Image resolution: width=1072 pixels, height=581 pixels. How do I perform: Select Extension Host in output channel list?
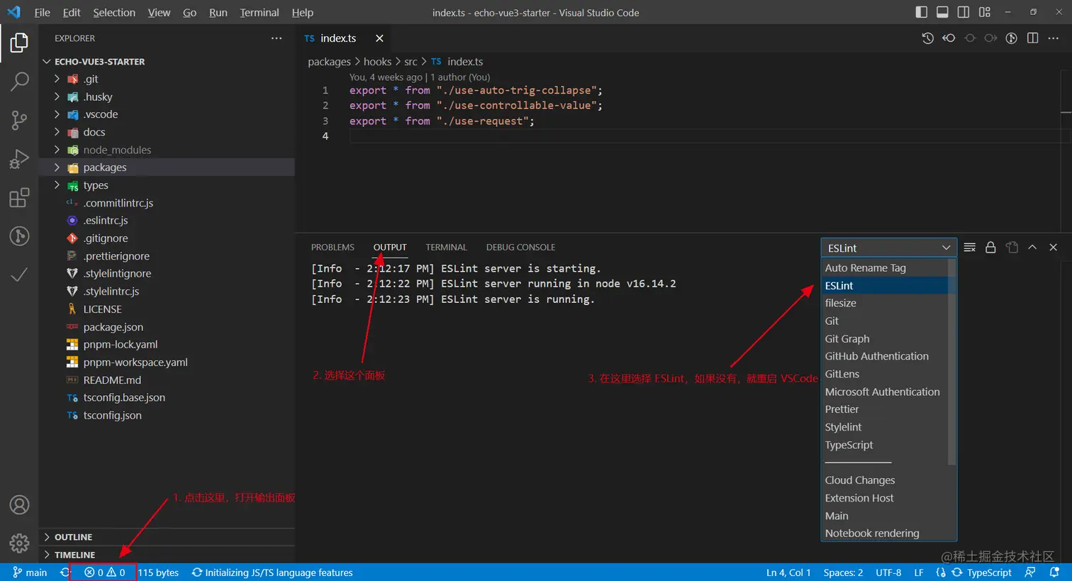click(885, 498)
